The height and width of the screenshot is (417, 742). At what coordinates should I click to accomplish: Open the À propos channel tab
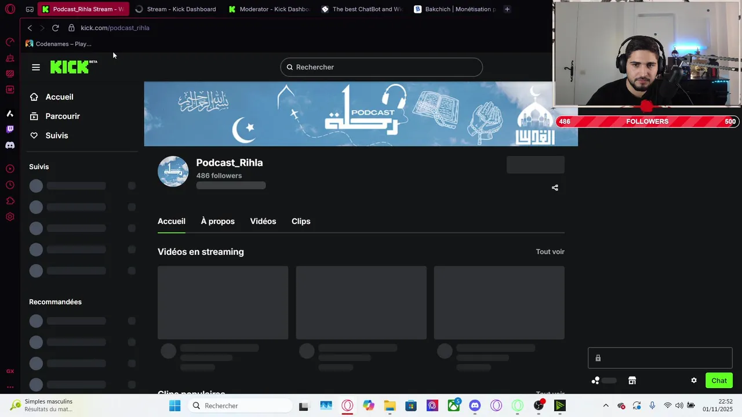218,221
